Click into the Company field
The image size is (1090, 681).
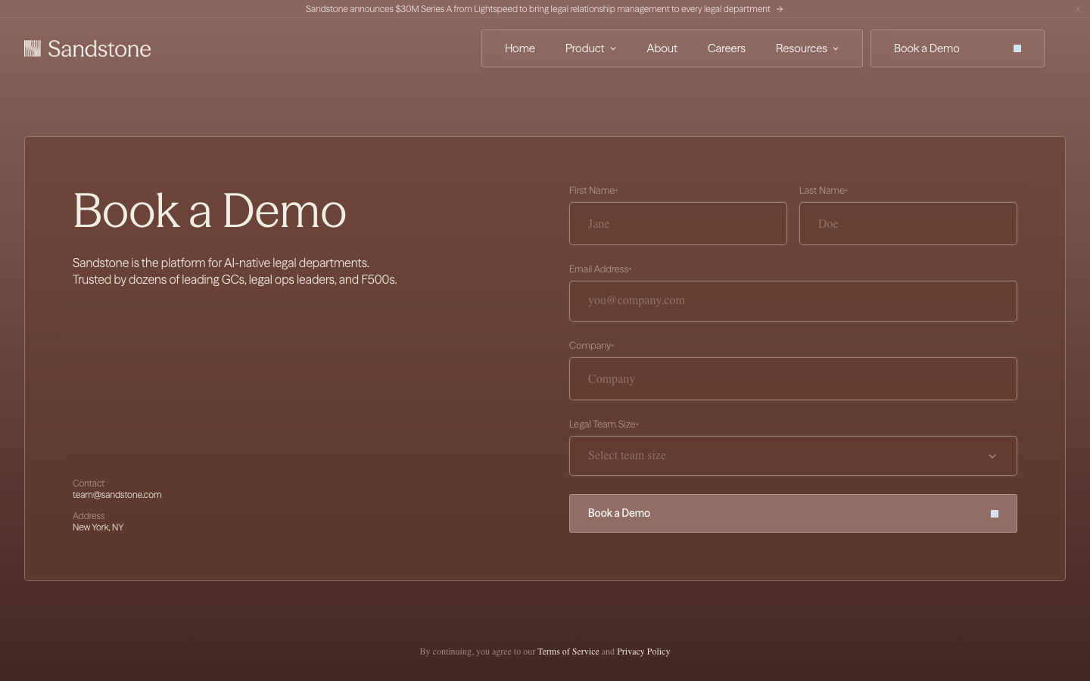(793, 378)
